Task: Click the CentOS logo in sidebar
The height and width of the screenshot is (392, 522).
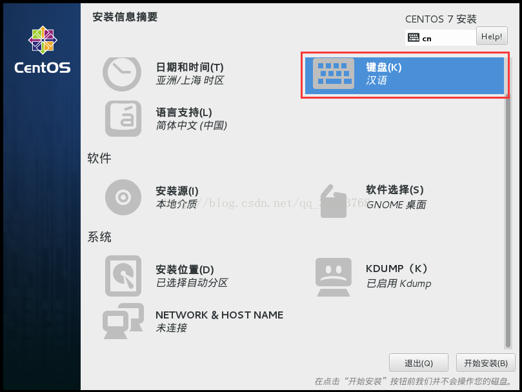Action: pyautogui.click(x=43, y=50)
